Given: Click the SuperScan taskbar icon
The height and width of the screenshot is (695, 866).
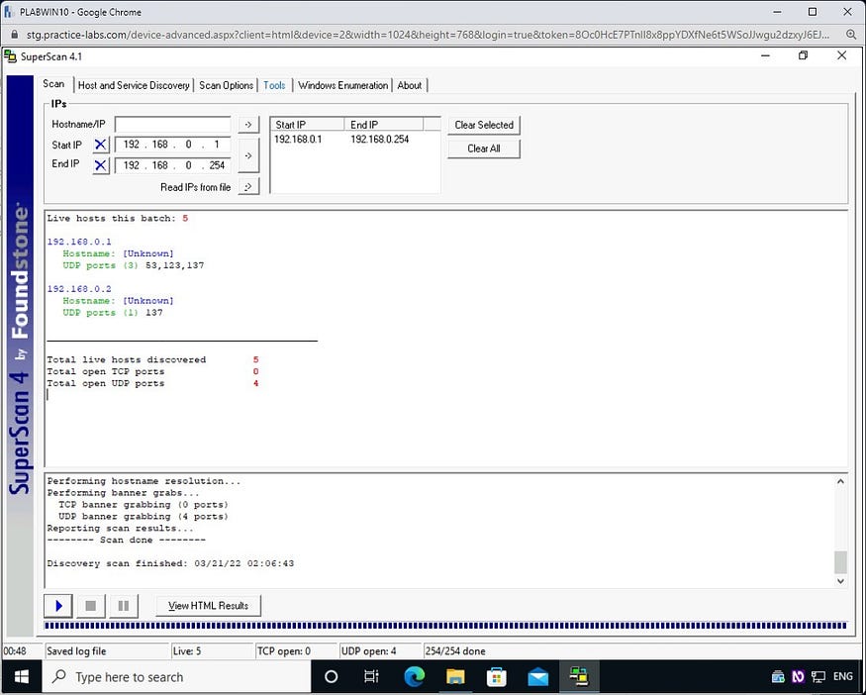Looking at the screenshot, I should [579, 677].
